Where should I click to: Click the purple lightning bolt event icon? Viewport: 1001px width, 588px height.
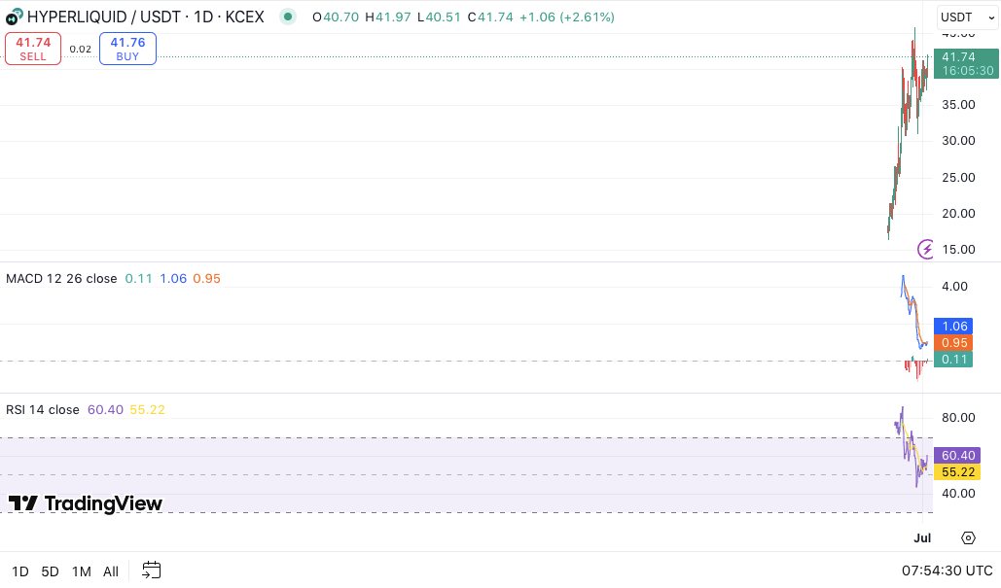click(x=926, y=249)
